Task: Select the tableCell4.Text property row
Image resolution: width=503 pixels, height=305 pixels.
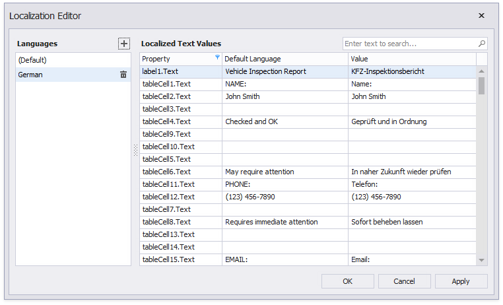Action: 180,121
